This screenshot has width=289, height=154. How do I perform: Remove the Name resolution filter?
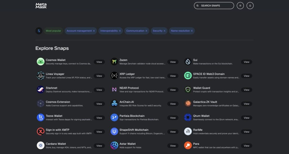(x=192, y=31)
